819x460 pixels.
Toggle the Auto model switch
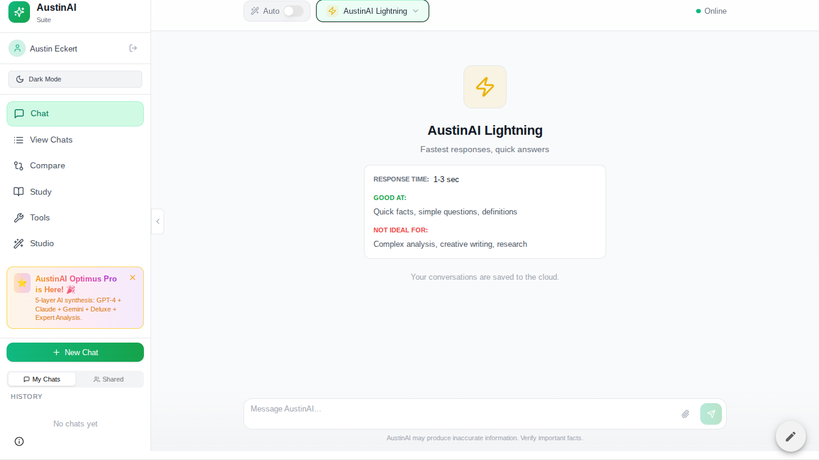tap(293, 11)
